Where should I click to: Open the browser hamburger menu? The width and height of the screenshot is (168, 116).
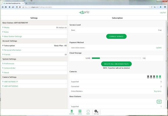(x=165, y=7)
